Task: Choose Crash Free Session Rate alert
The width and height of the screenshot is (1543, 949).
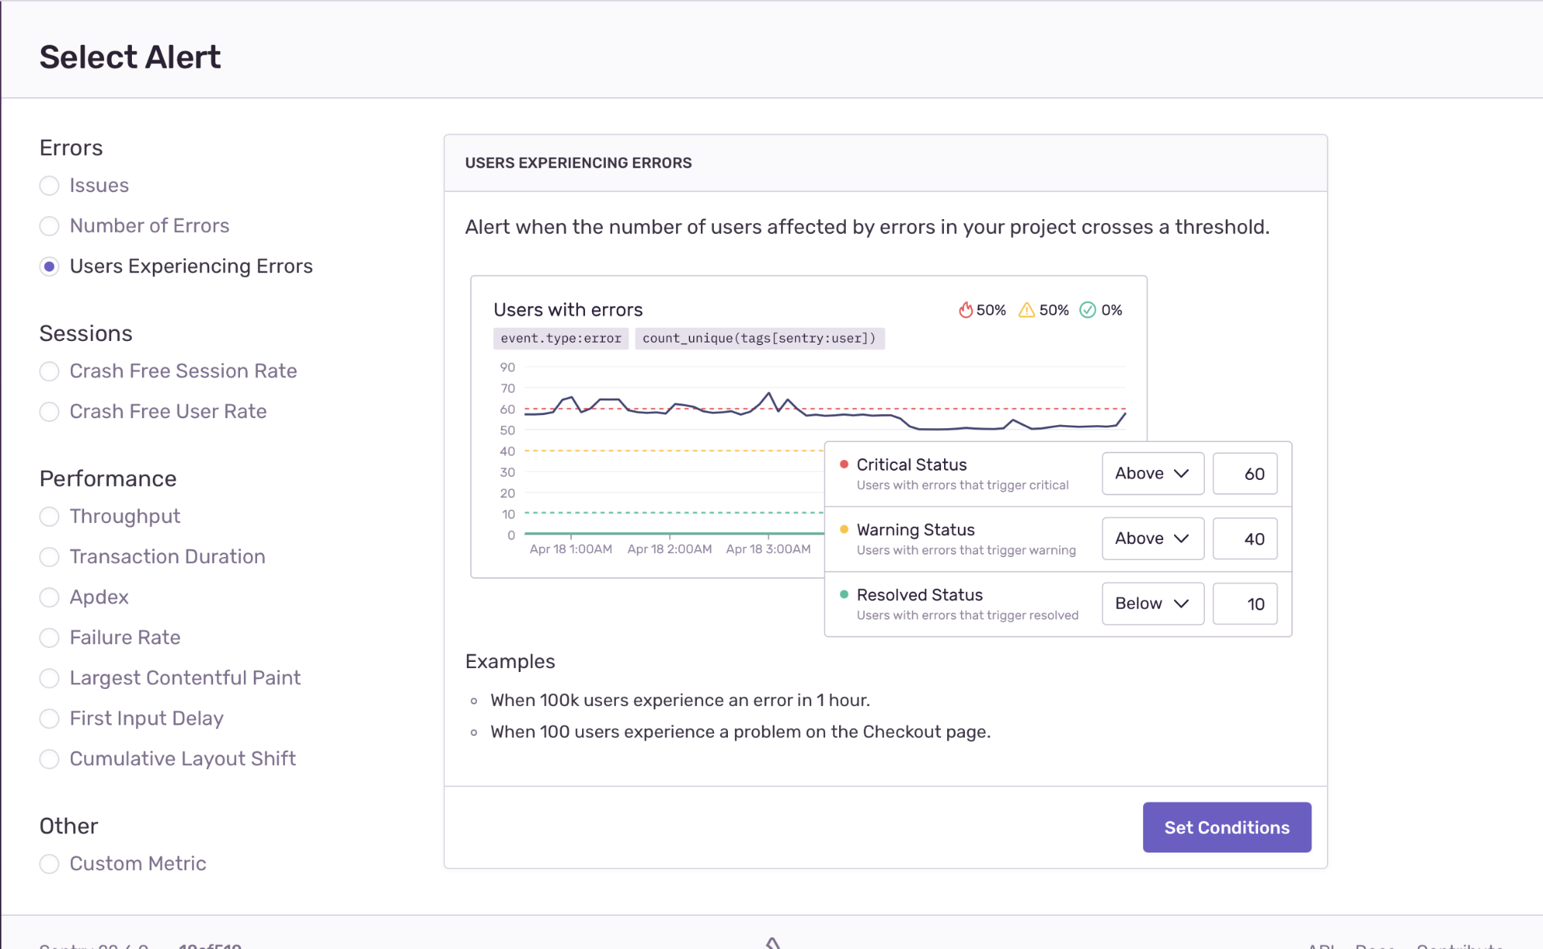Action: click(49, 372)
